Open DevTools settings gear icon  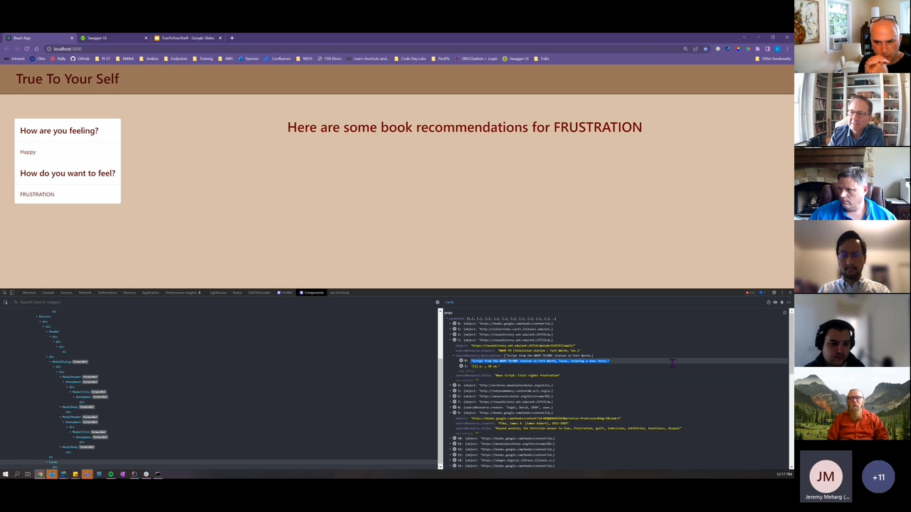point(774,292)
